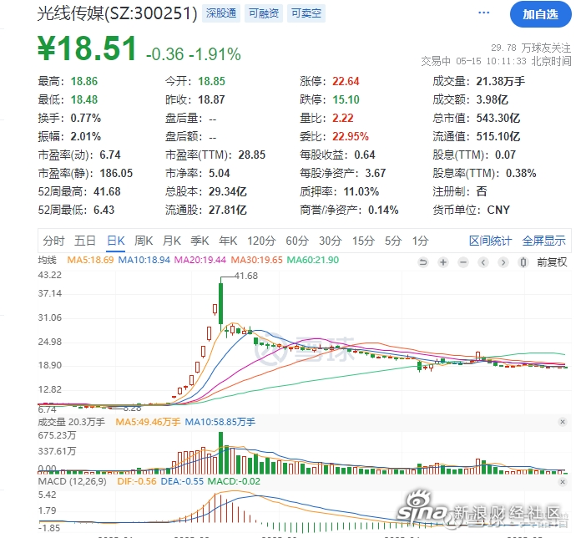Switch to the 年K chart tab
This screenshot has width=586, height=538.
coord(228,241)
